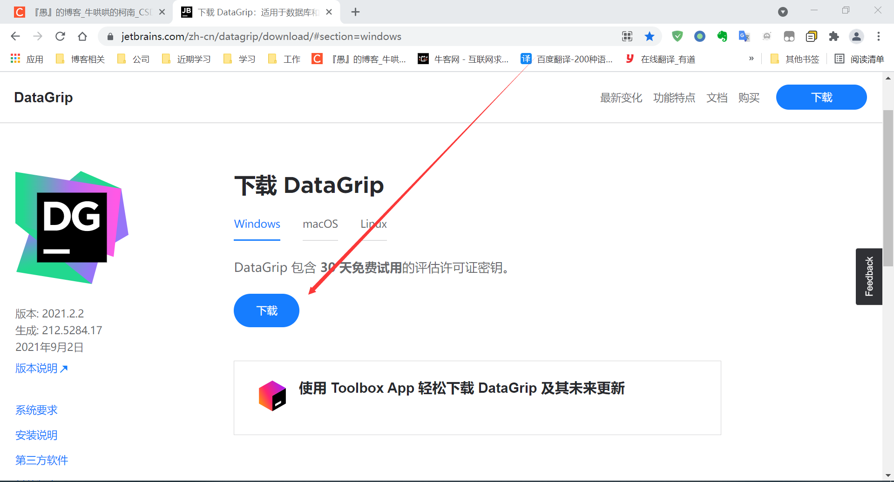Close the CSDN blog tab
This screenshot has width=894, height=482.
tap(162, 12)
